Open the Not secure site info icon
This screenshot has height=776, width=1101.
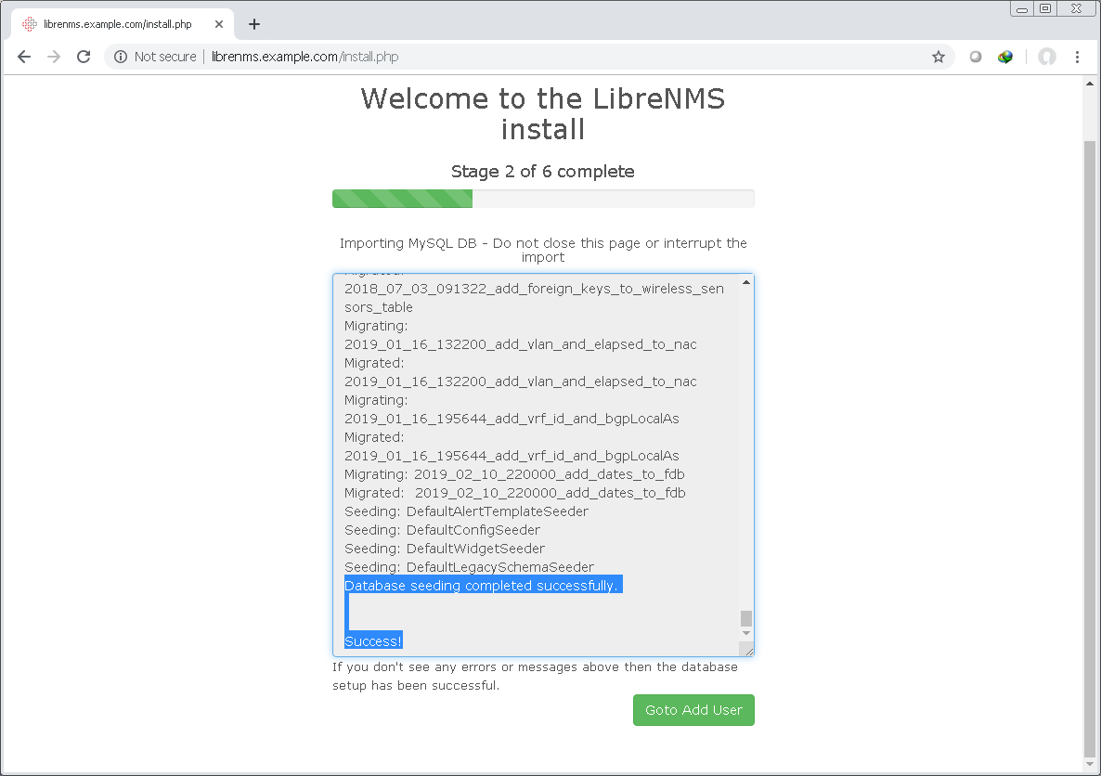click(121, 57)
